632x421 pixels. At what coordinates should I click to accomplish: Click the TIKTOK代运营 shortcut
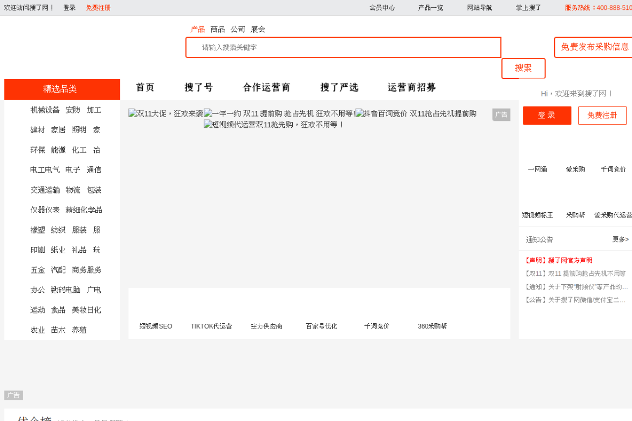(x=211, y=326)
